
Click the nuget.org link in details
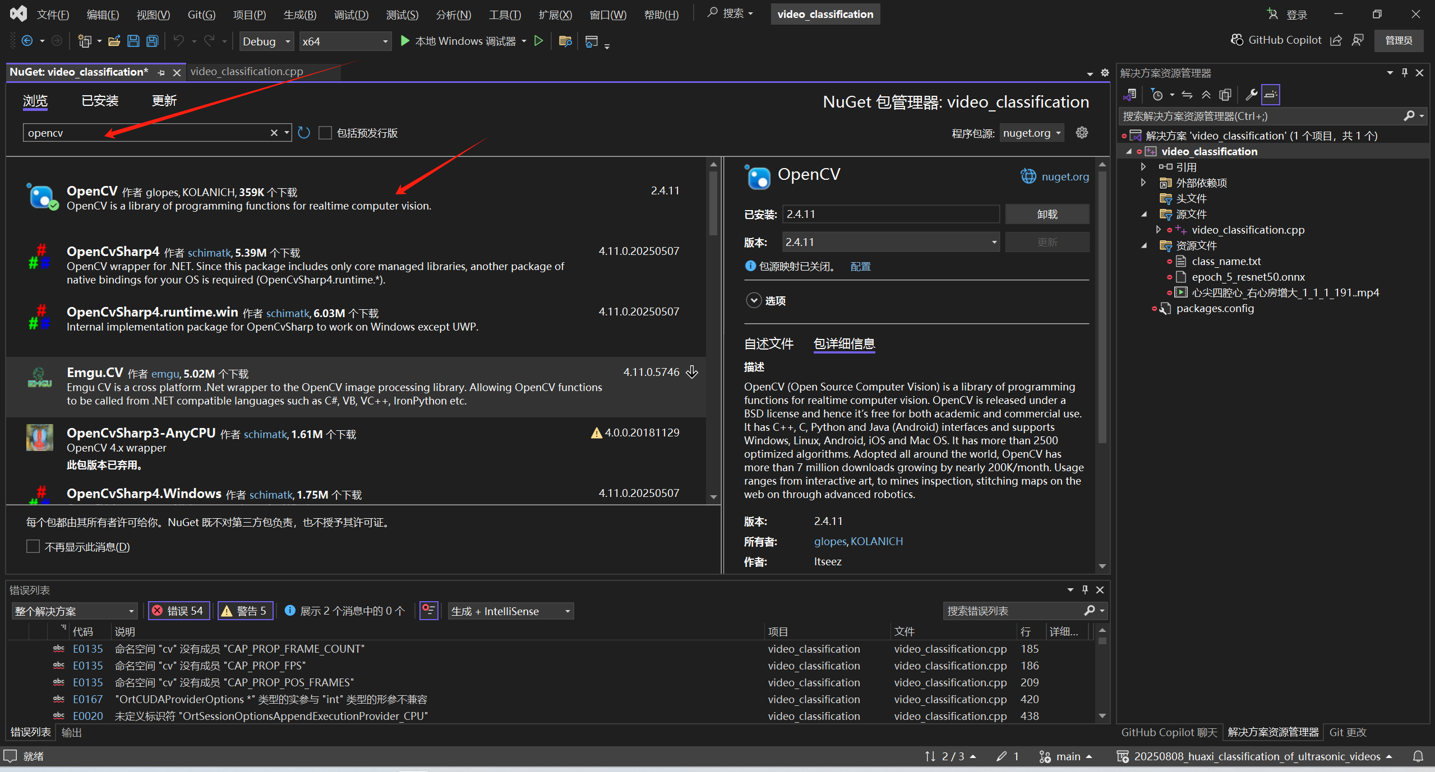click(1065, 176)
